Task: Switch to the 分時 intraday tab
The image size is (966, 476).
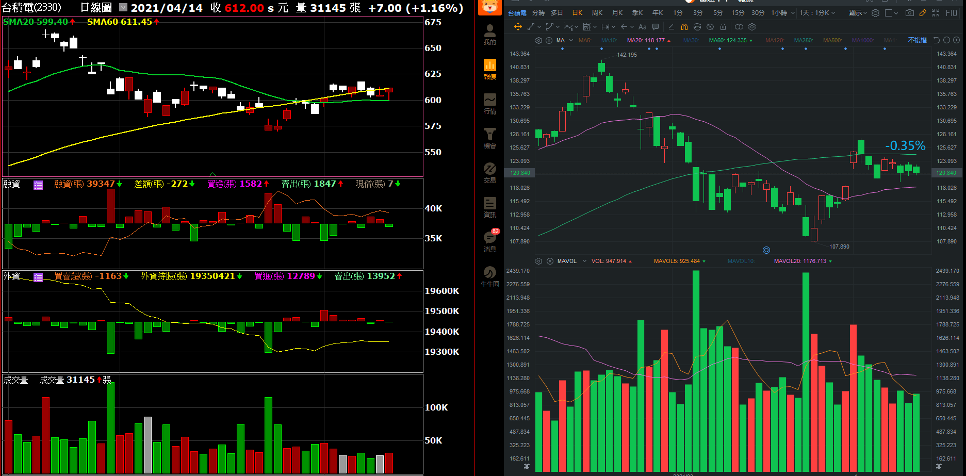Action: click(538, 13)
